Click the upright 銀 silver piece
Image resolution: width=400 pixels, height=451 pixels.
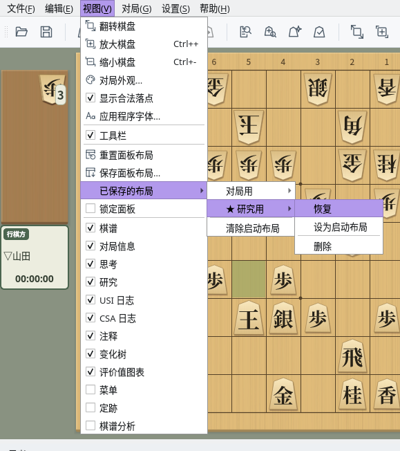tap(283, 318)
